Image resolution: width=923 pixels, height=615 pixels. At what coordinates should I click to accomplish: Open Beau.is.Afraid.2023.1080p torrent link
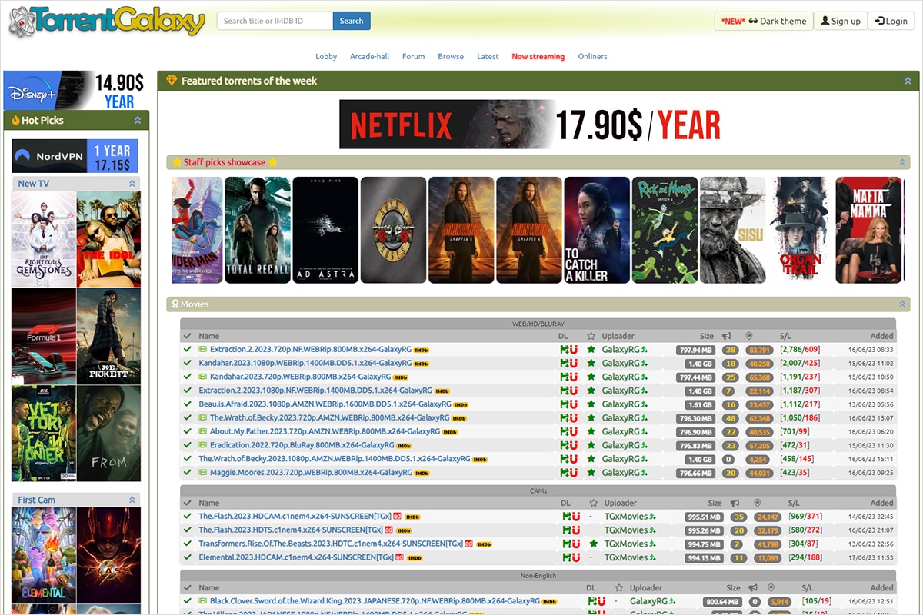click(x=325, y=404)
